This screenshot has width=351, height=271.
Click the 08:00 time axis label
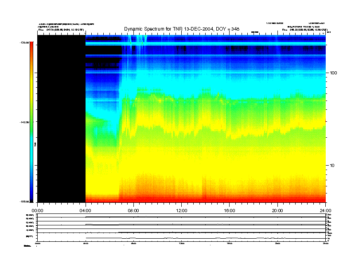pyautogui.click(x=133, y=211)
